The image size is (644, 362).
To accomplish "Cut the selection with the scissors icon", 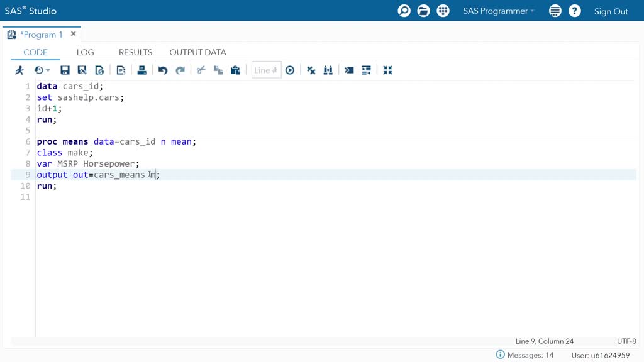I will pos(201,70).
